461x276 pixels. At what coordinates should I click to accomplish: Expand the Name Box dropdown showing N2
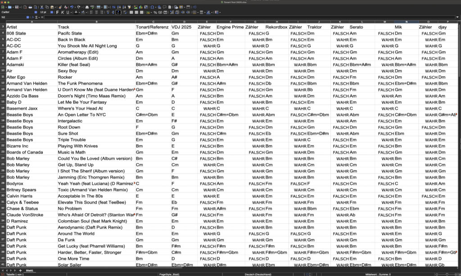(27, 17)
